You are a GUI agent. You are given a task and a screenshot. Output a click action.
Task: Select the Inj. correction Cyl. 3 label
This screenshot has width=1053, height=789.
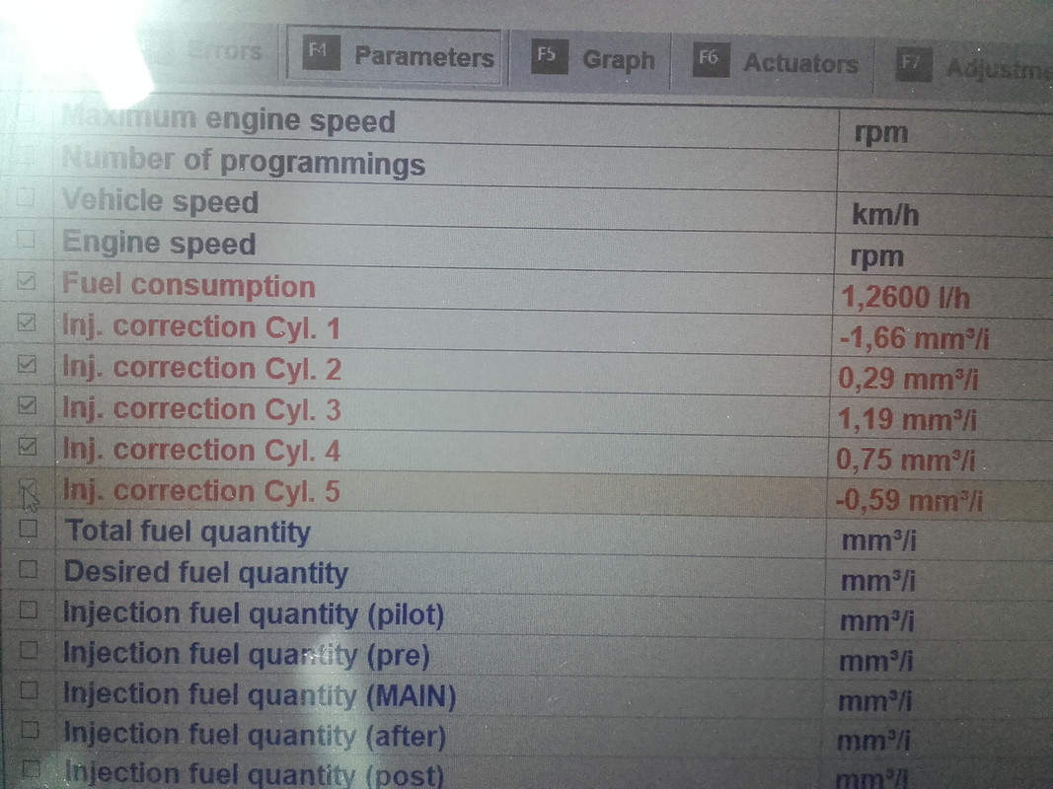coord(201,409)
